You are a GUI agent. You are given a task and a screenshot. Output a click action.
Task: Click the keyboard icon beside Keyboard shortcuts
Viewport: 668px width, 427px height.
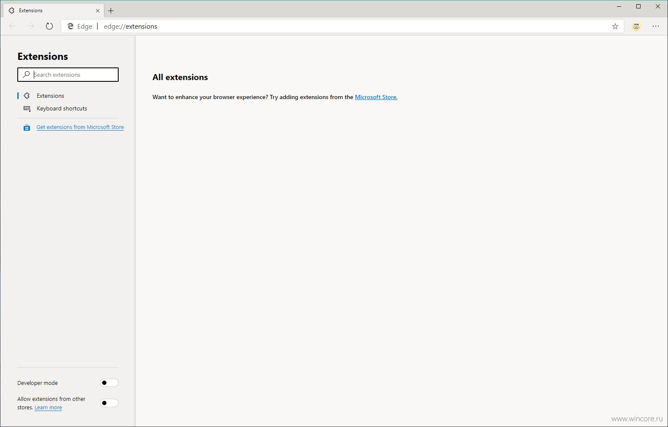pyautogui.click(x=27, y=108)
